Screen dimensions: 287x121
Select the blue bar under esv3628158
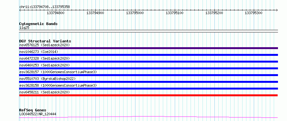pyautogui.click(x=148, y=89)
